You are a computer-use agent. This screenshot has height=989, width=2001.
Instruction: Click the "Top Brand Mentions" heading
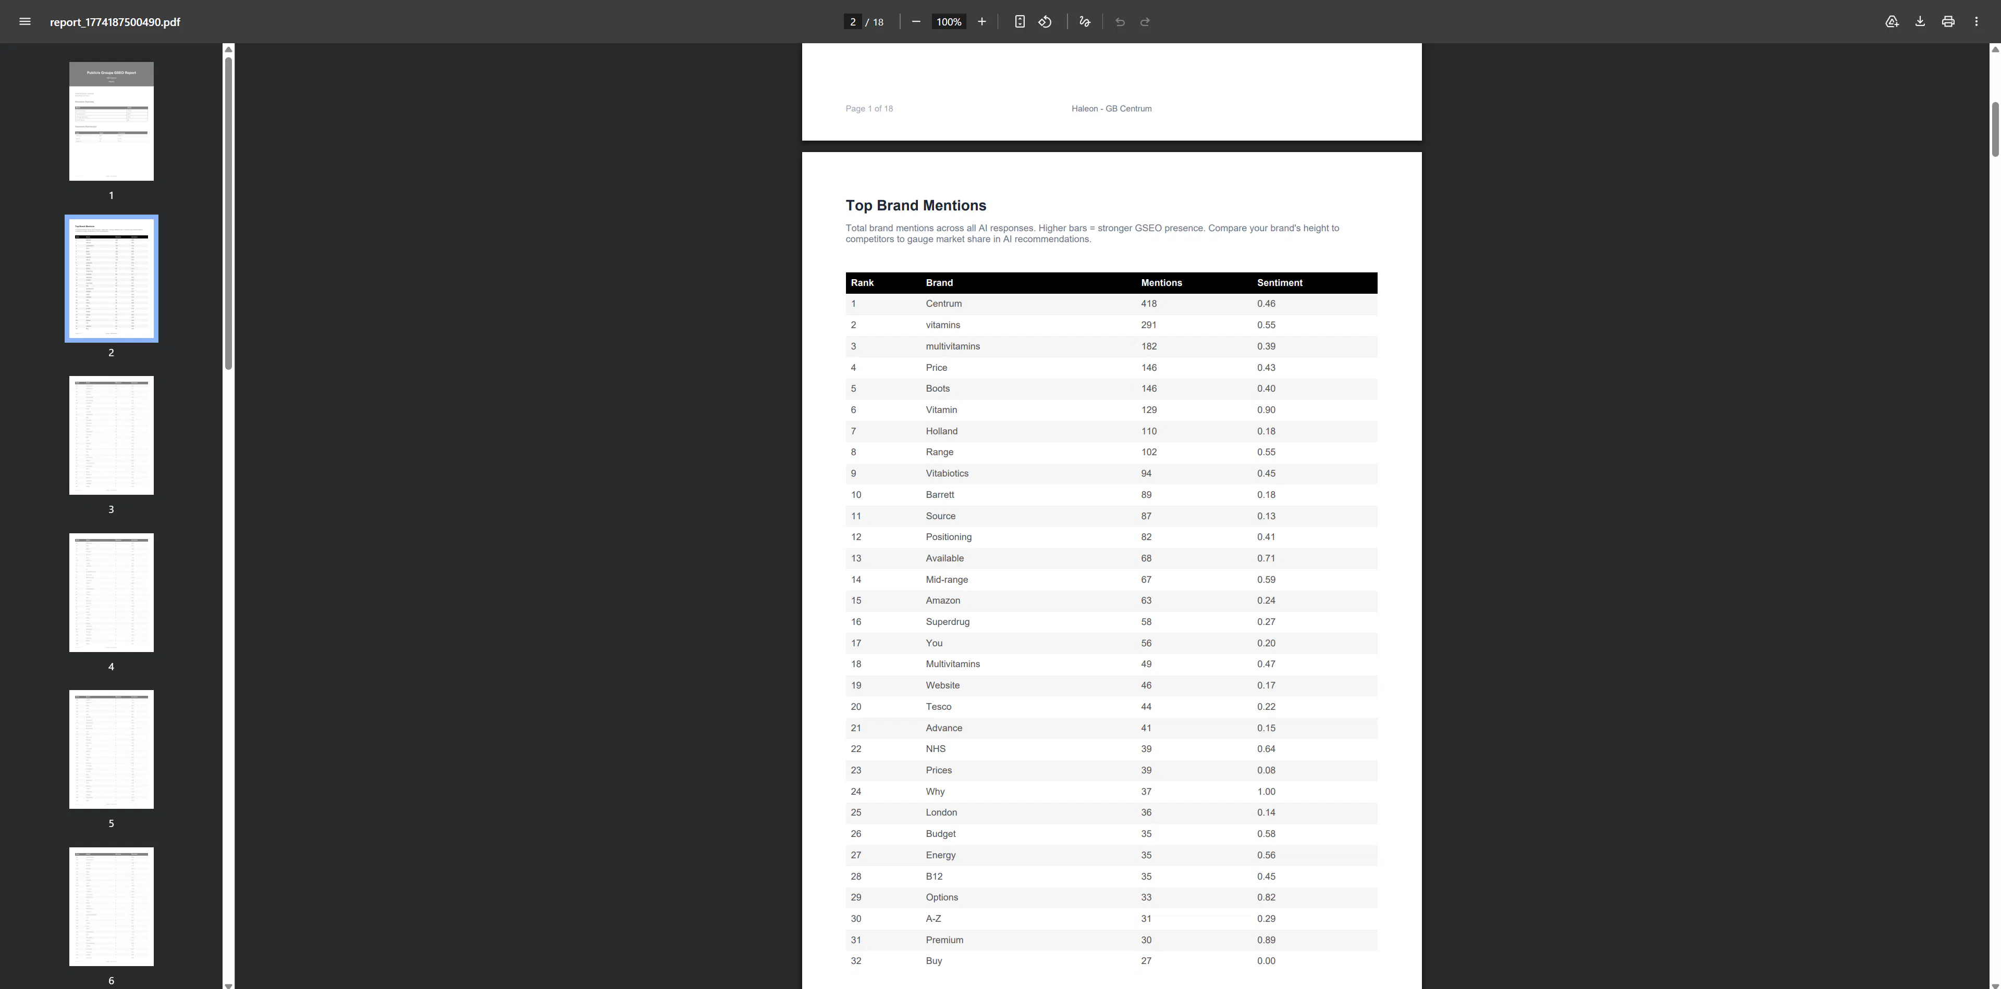916,206
